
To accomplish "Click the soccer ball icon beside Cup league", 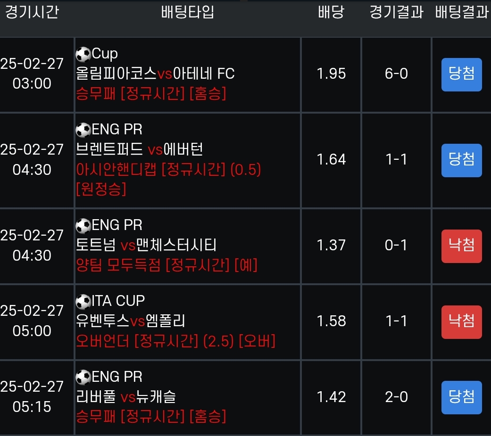I will pos(83,55).
